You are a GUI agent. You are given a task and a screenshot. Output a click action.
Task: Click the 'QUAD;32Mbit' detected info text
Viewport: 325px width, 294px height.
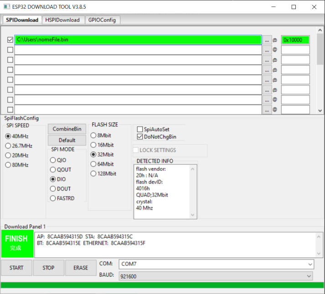pyautogui.click(x=152, y=195)
